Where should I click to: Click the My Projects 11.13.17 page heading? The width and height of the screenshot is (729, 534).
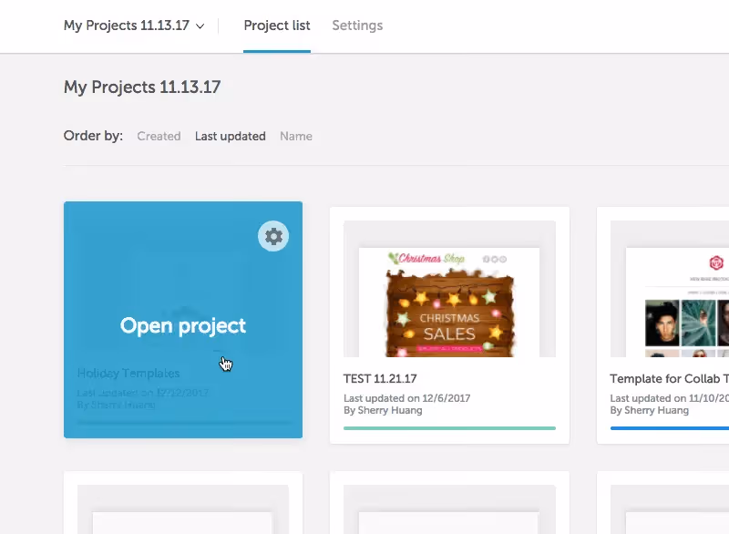[x=142, y=87]
